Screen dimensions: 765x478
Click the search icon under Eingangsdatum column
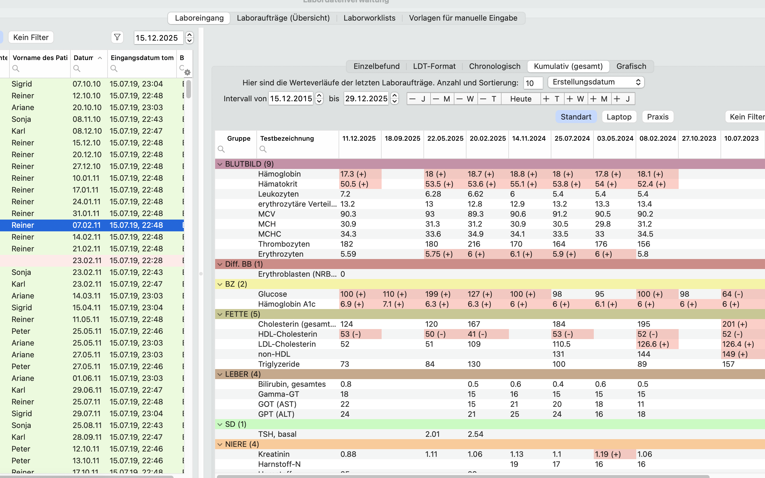click(x=114, y=68)
